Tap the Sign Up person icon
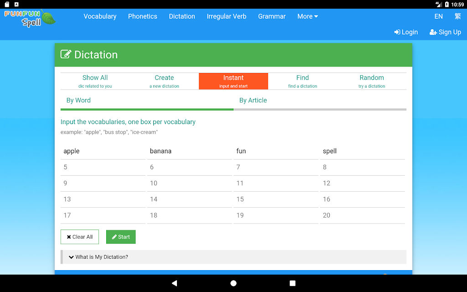The image size is (467, 292). pyautogui.click(x=433, y=32)
